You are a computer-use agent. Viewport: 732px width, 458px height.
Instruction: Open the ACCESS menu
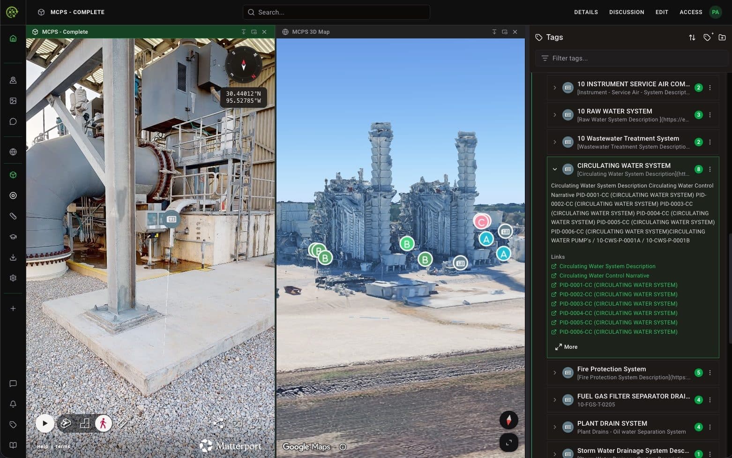coord(691,12)
